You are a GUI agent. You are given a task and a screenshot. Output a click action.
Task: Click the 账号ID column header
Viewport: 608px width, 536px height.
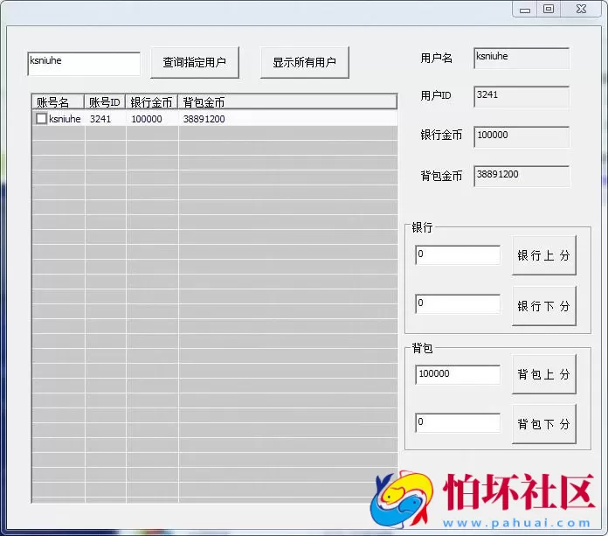(105, 102)
